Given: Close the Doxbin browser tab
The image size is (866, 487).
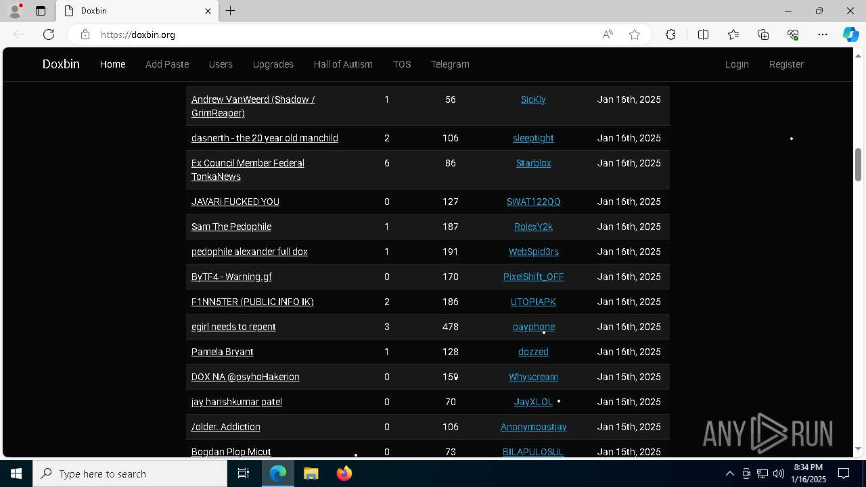Looking at the screenshot, I should (x=208, y=11).
